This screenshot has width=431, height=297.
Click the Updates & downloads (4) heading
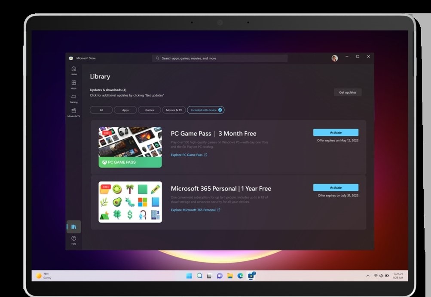(108, 90)
